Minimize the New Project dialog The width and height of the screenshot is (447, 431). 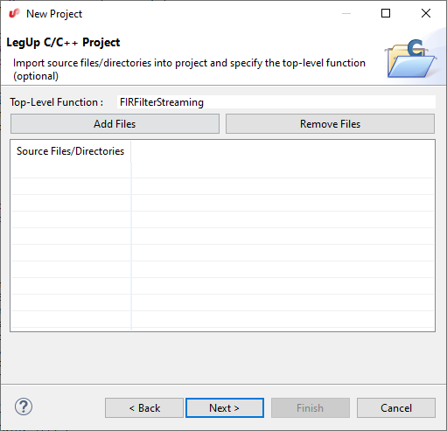[346, 13]
